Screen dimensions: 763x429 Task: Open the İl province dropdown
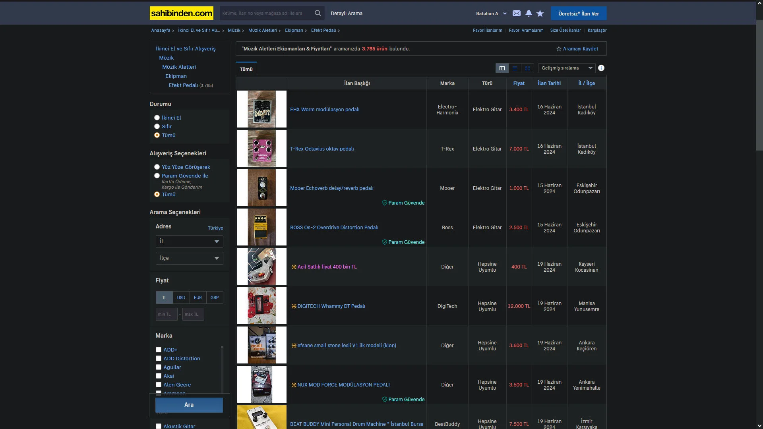[189, 242]
